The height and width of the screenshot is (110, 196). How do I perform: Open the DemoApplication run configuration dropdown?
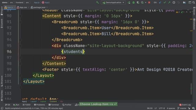point(113,2)
